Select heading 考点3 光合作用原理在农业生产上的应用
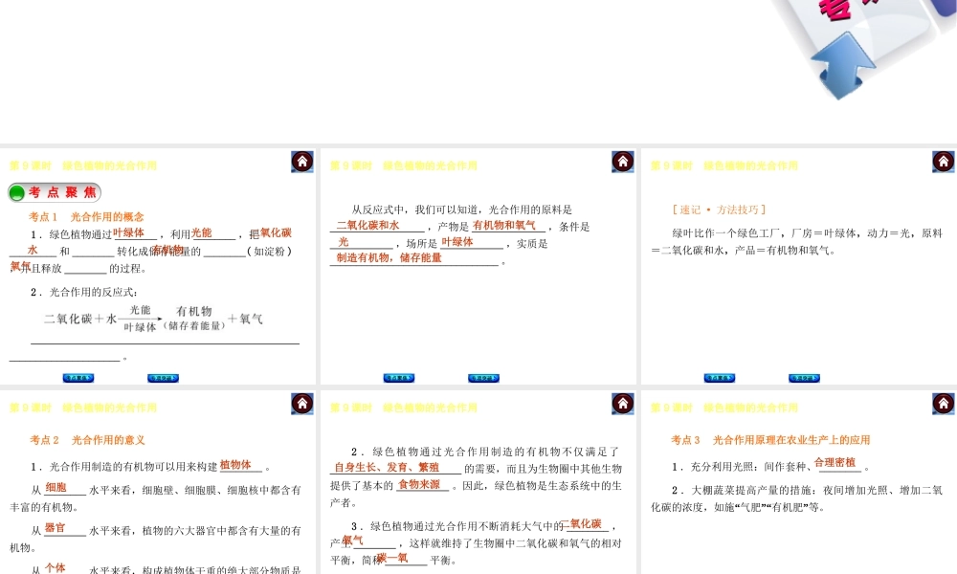Image resolution: width=957 pixels, height=574 pixels. coord(770,440)
